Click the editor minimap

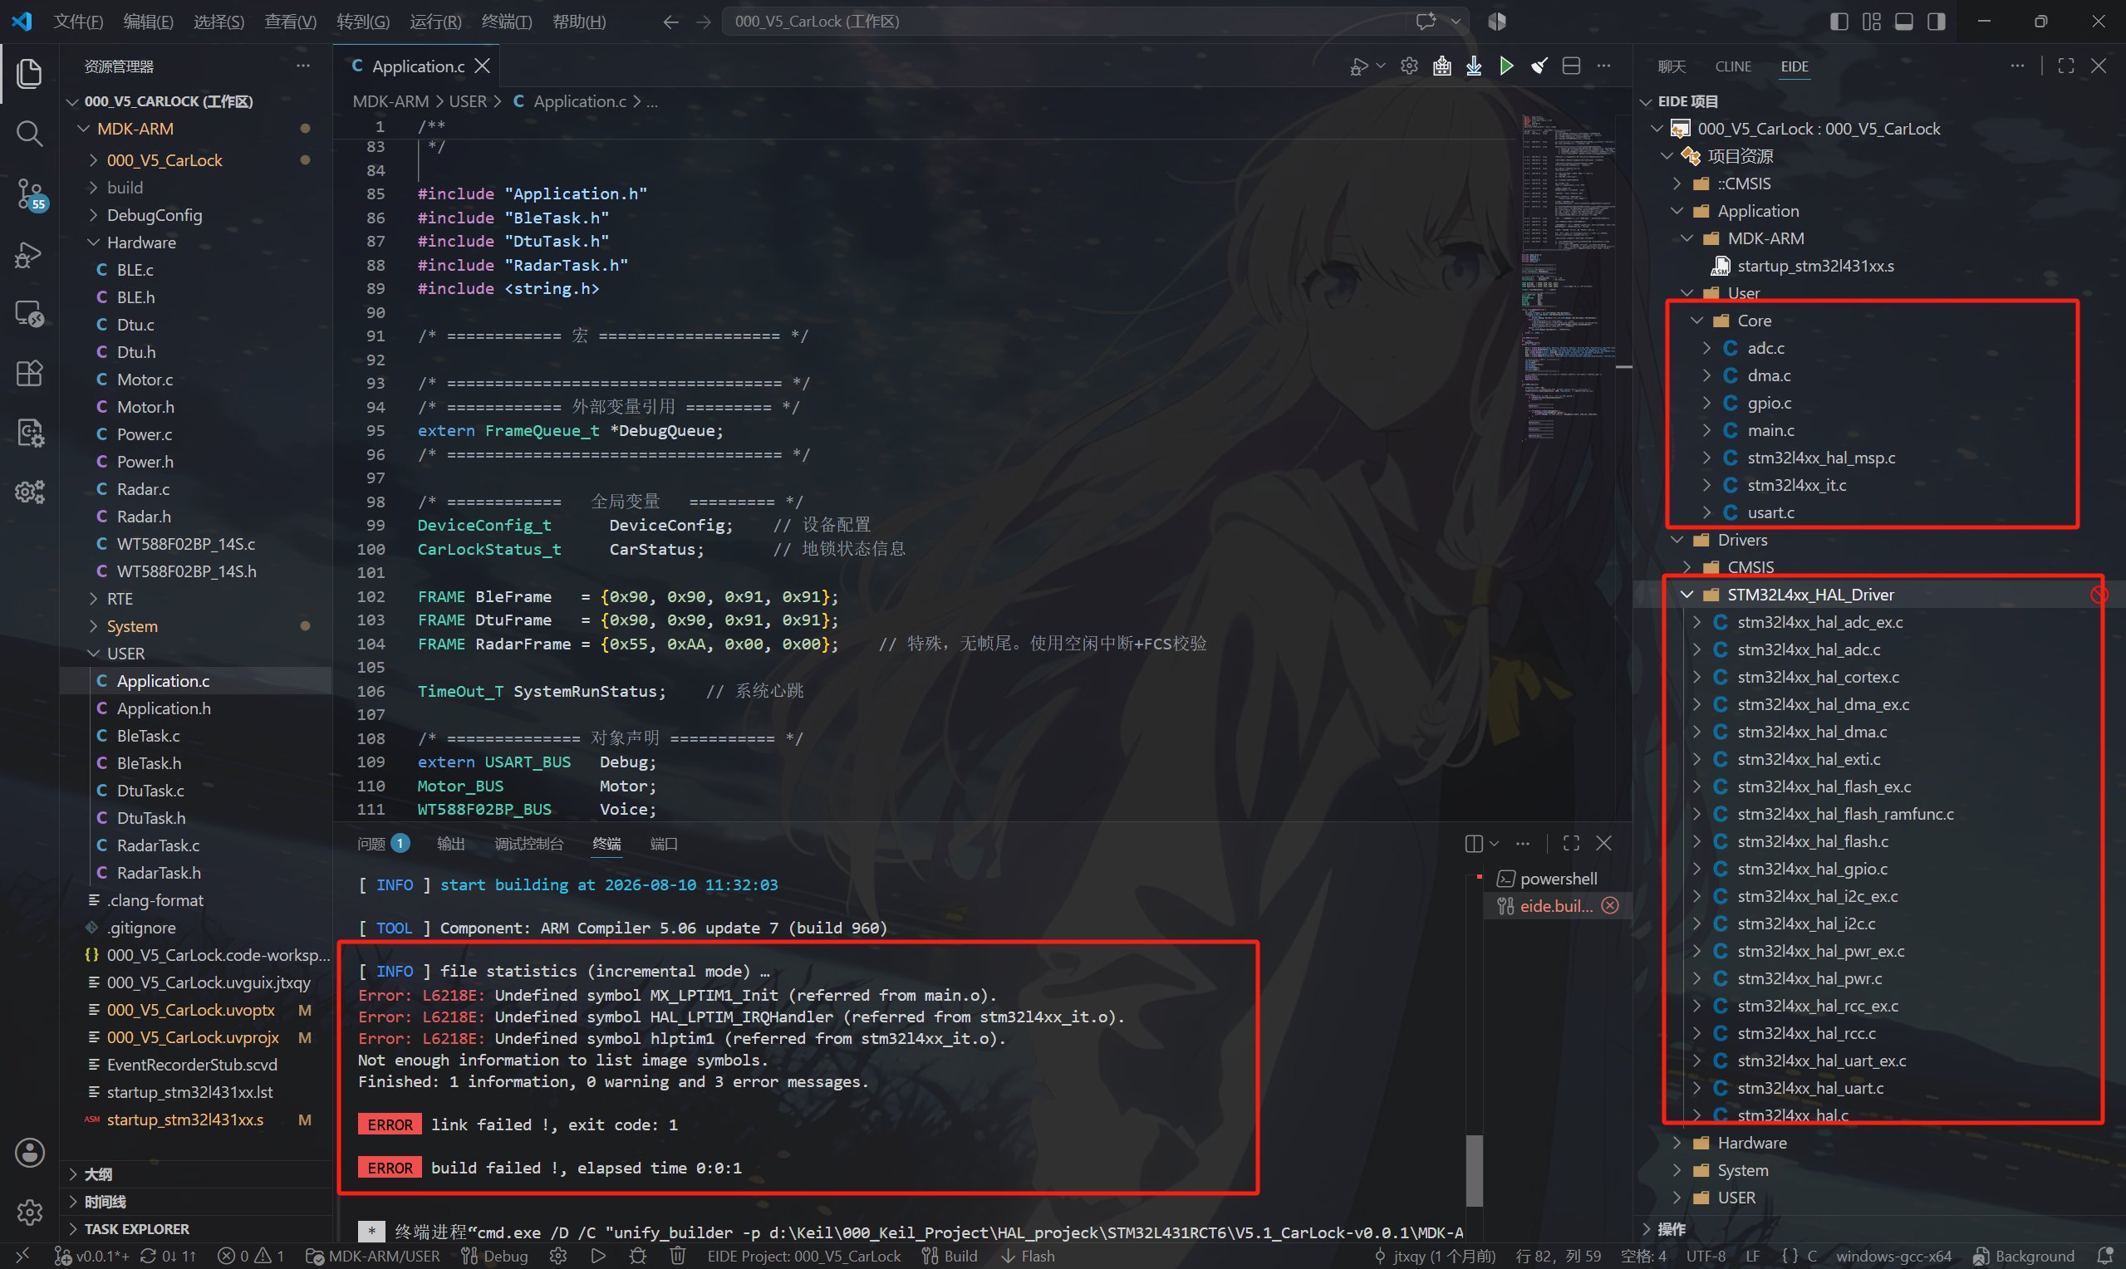[x=1569, y=278]
